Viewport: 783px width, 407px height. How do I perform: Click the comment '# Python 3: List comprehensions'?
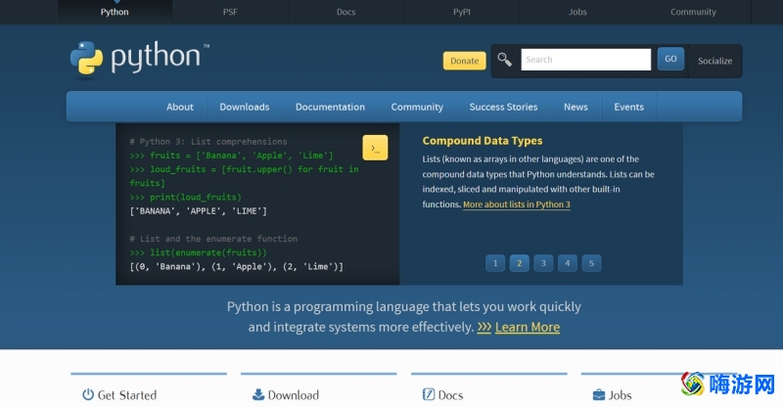click(x=208, y=142)
